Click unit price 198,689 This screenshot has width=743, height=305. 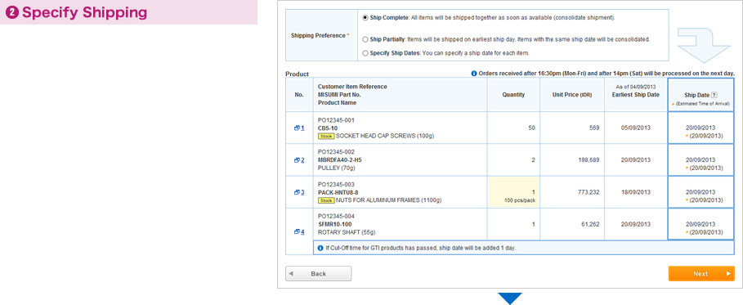coord(589,159)
